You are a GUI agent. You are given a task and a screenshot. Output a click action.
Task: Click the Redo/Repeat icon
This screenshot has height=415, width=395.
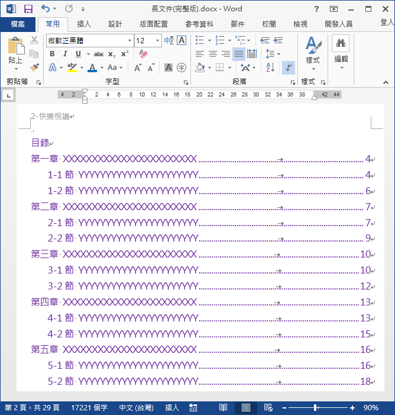(69, 9)
